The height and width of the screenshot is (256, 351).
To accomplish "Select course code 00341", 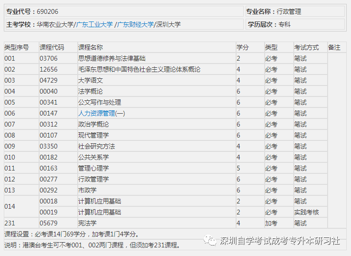I will (x=49, y=102).
